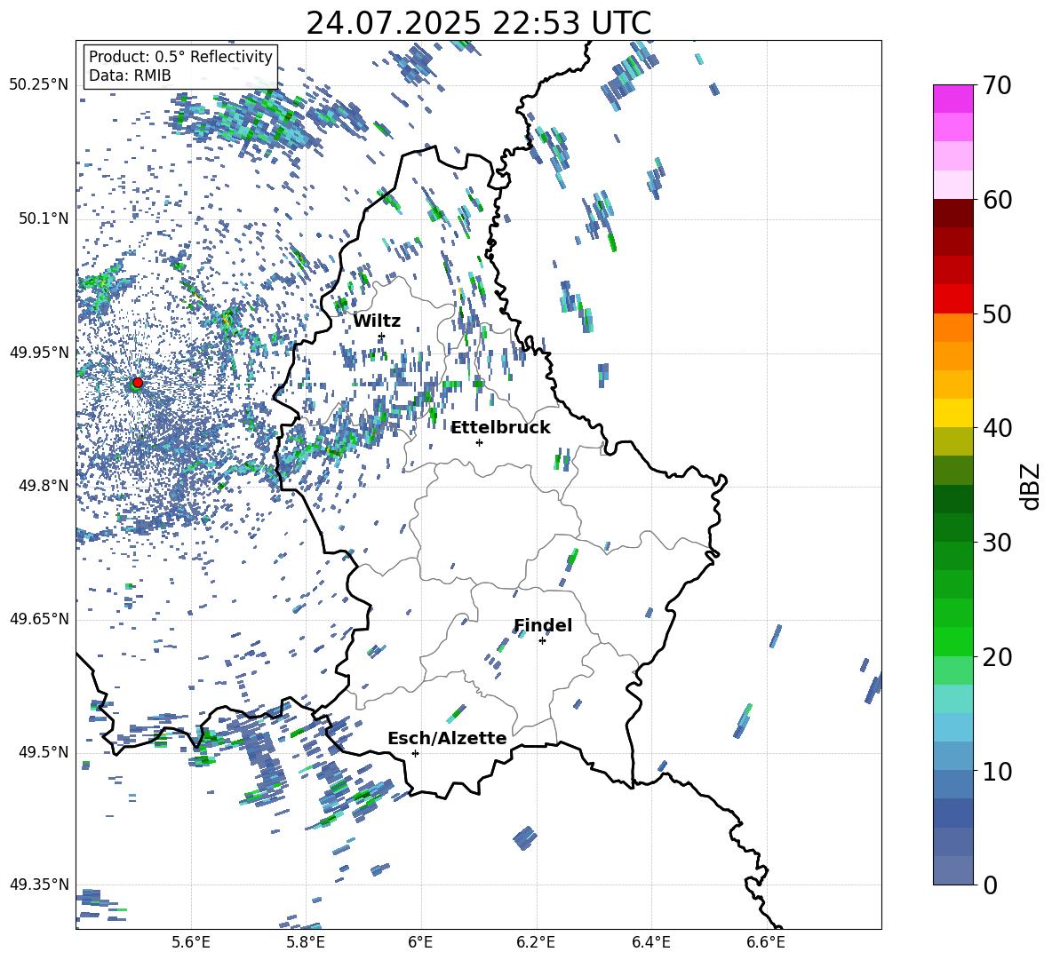Click the light blue 10 dBZ colorbar segment
The image size is (1052, 960).
(x=953, y=756)
